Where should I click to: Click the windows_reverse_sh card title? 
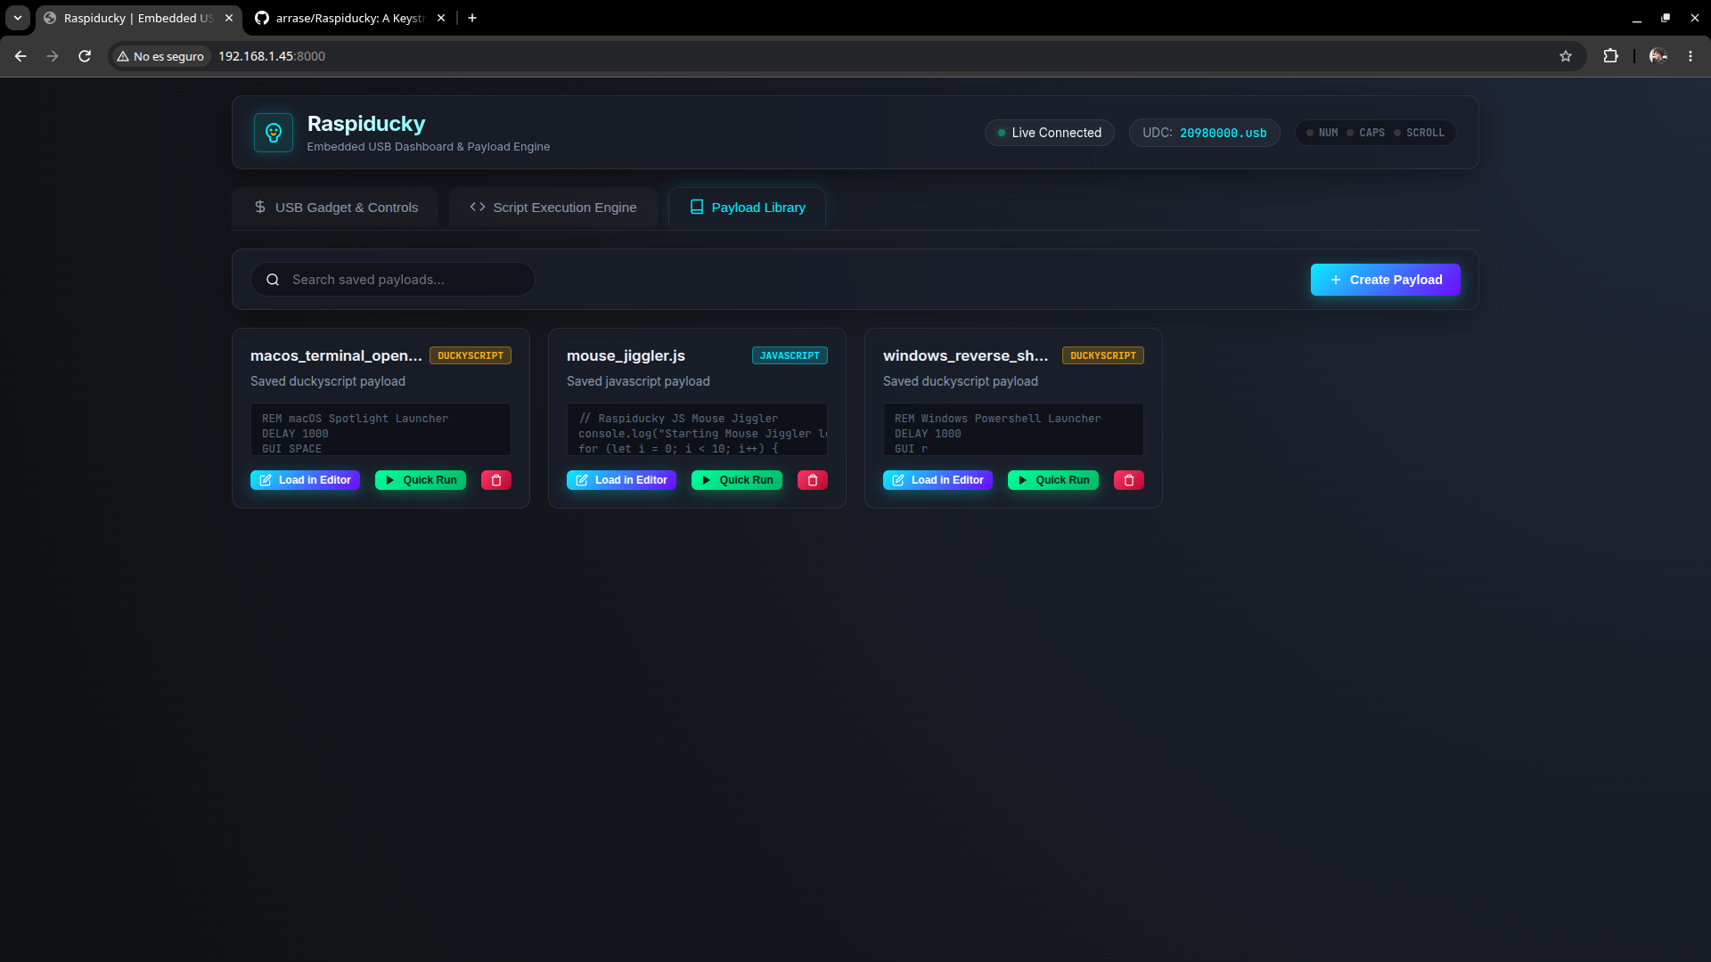click(x=965, y=355)
